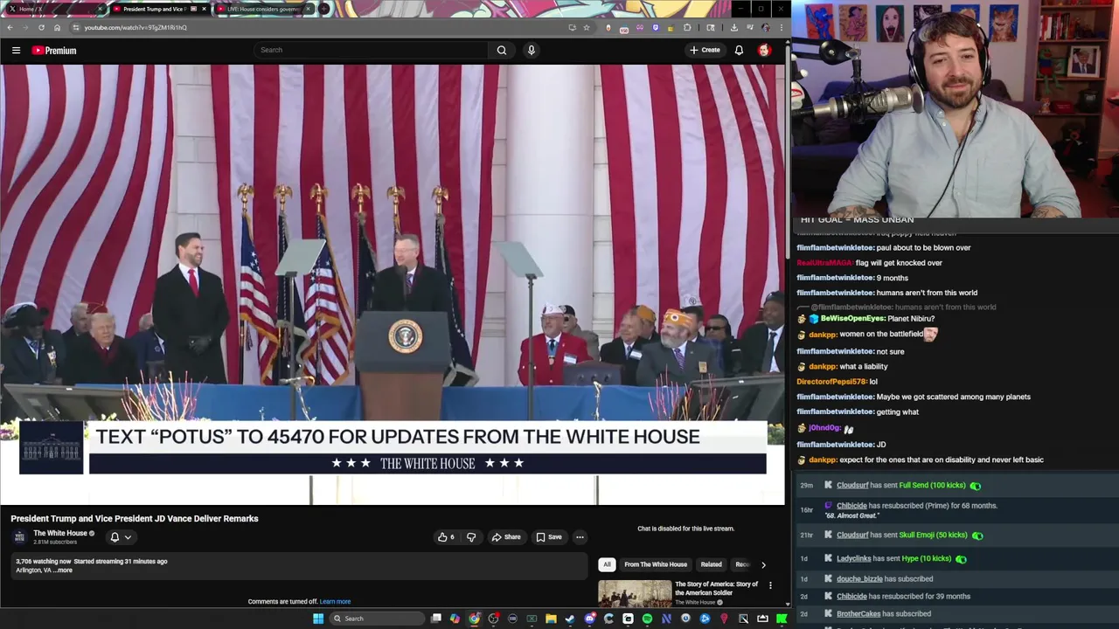This screenshot has width=1119, height=629.
Task: Open The Story of America title
Action: (716, 588)
